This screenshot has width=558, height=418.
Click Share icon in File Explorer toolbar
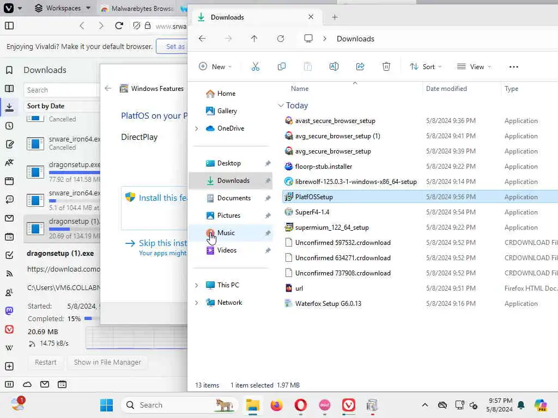click(x=360, y=66)
